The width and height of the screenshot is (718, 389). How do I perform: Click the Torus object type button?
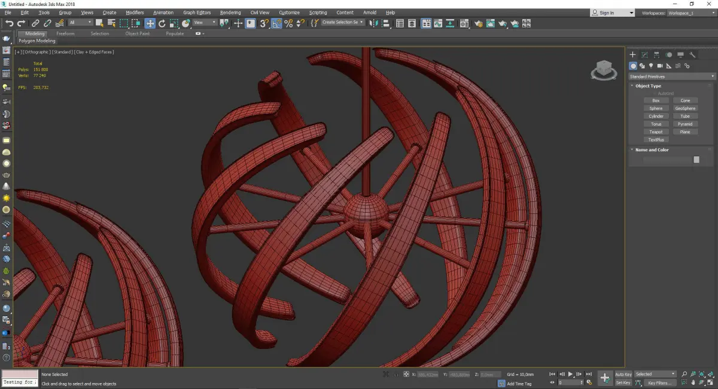656,124
